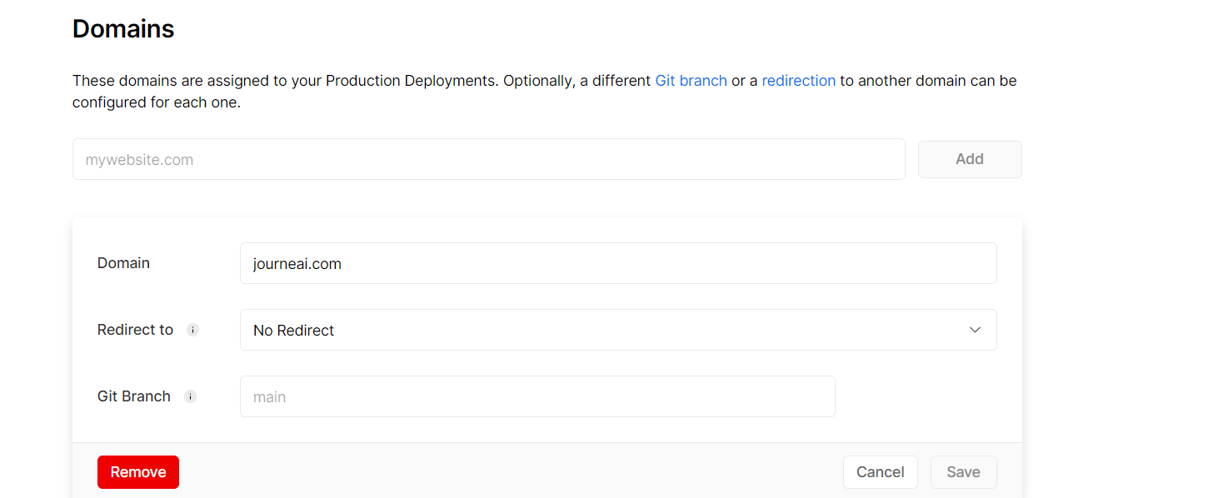This screenshot has height=498, width=1223.
Task: Expand the redirect options chevron
Action: pyautogui.click(x=975, y=330)
